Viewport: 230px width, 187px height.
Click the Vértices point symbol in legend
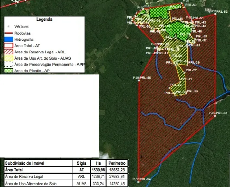(9, 26)
